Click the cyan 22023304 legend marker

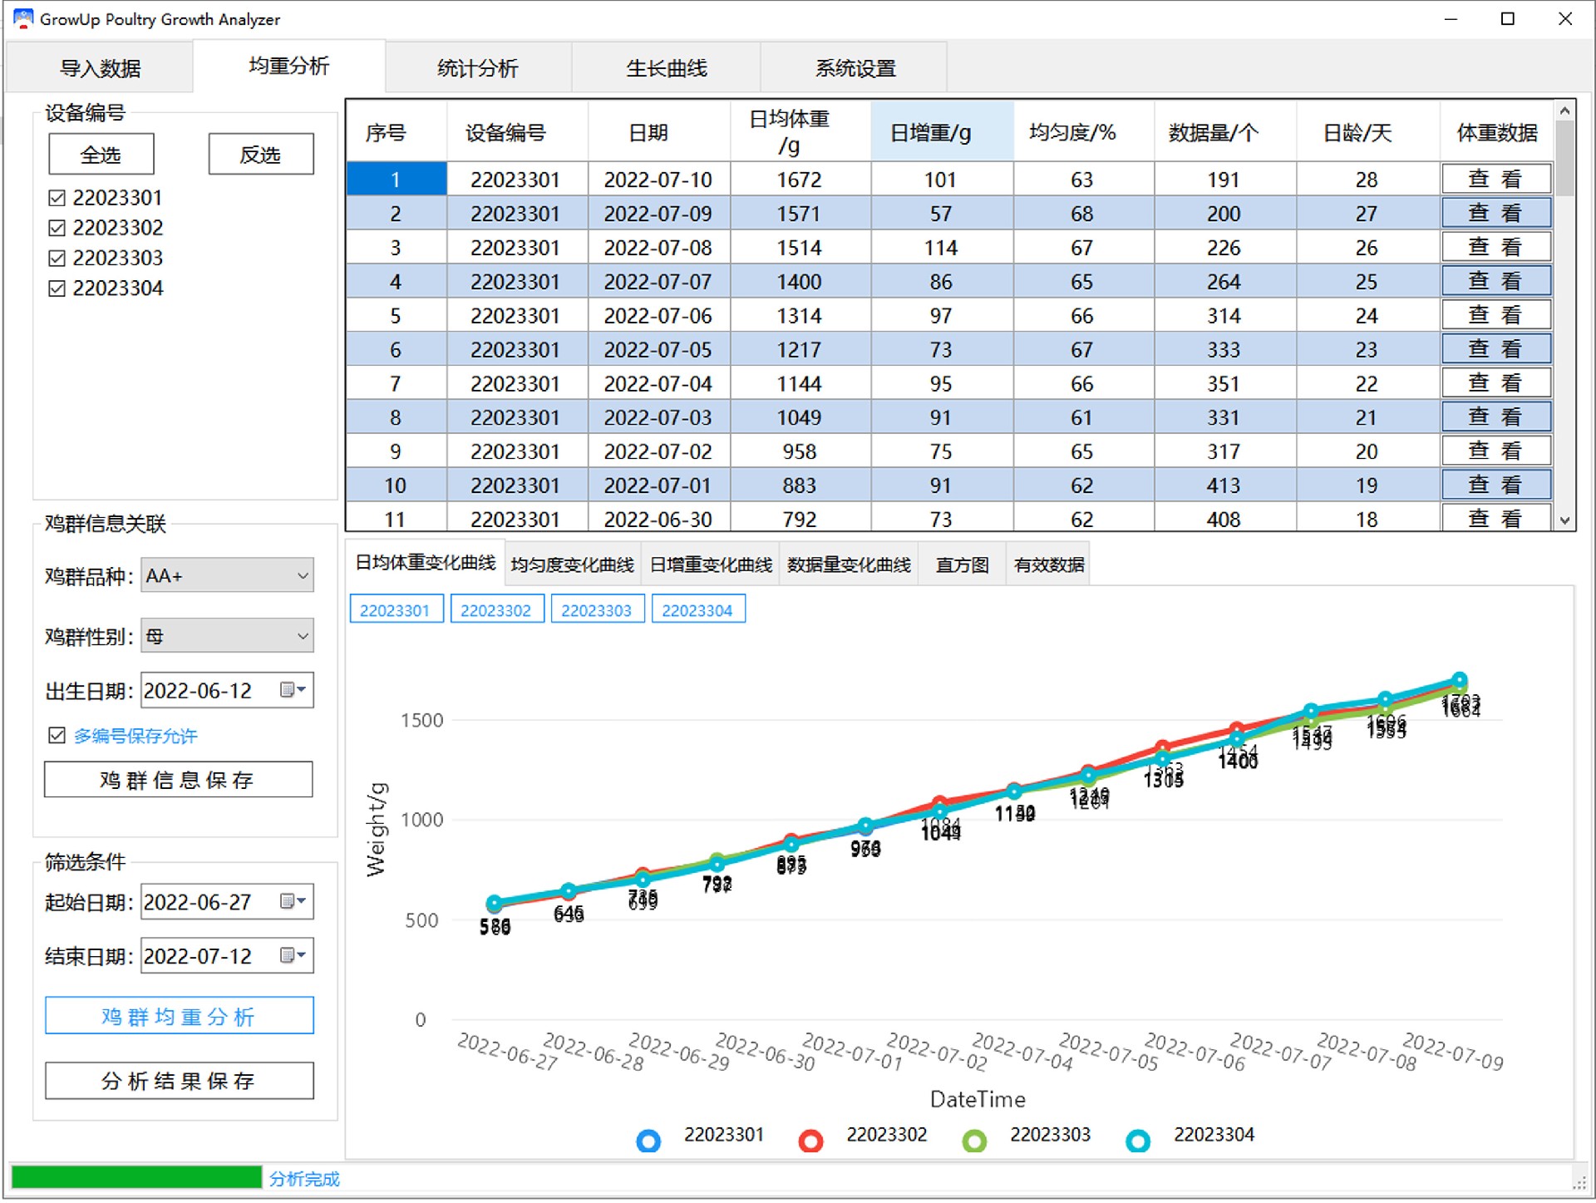point(1137,1141)
